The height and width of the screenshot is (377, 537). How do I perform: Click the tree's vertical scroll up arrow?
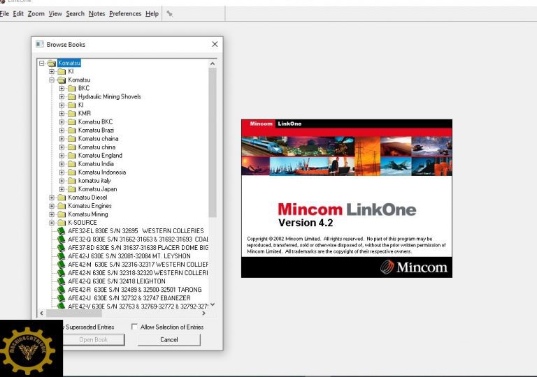(x=213, y=64)
